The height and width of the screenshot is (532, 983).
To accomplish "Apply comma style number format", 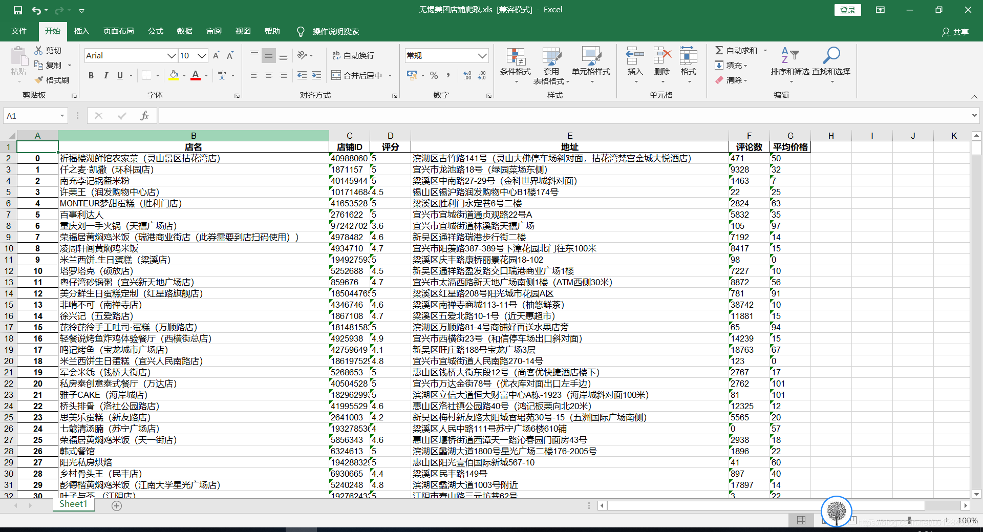I will [x=448, y=75].
